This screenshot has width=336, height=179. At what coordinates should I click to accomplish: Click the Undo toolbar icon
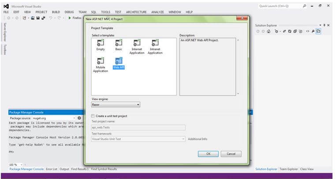pos(51,18)
